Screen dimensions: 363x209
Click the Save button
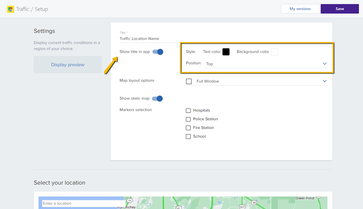[340, 9]
